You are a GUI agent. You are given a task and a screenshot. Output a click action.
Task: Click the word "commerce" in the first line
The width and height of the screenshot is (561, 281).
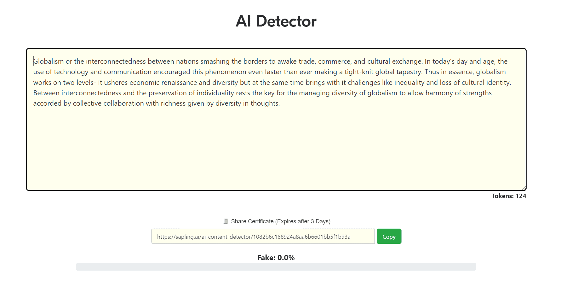335,61
